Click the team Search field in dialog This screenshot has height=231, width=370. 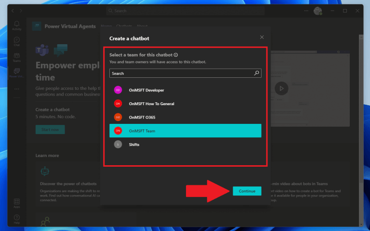(185, 73)
